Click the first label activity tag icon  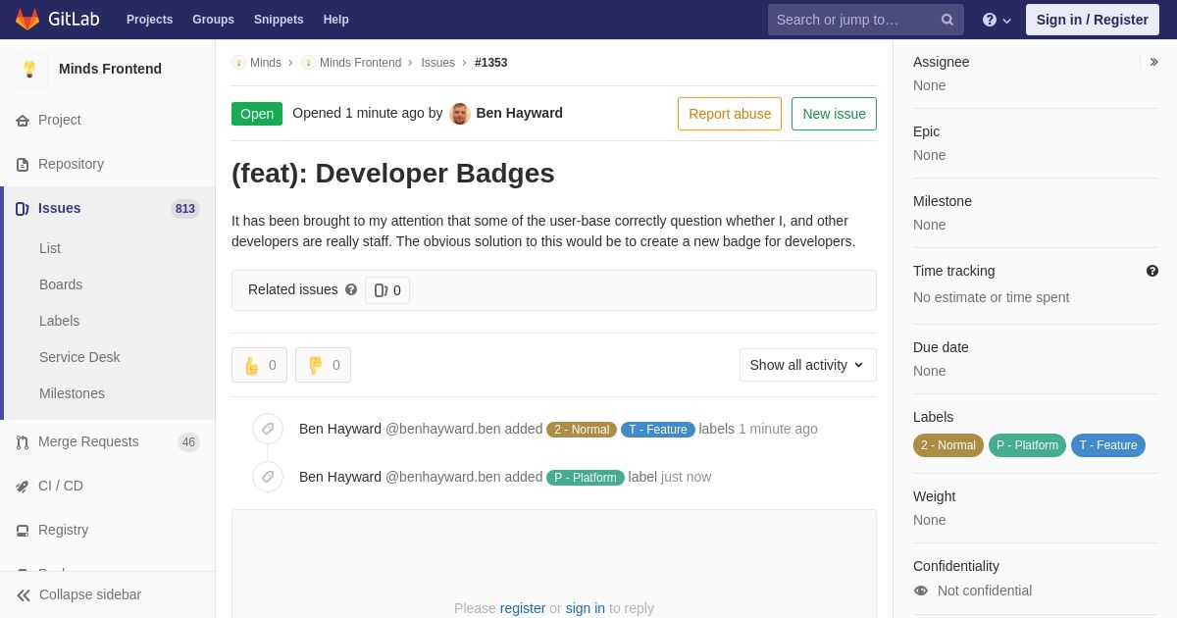click(x=268, y=429)
